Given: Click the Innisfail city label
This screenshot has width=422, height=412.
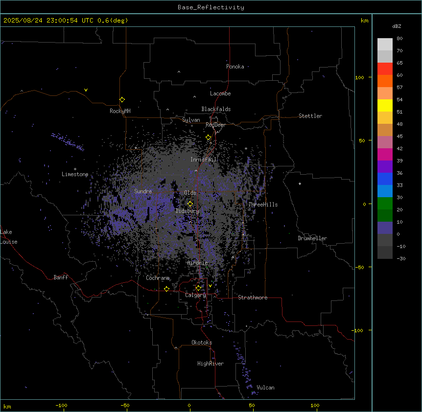Looking at the screenshot, I should pos(204,160).
